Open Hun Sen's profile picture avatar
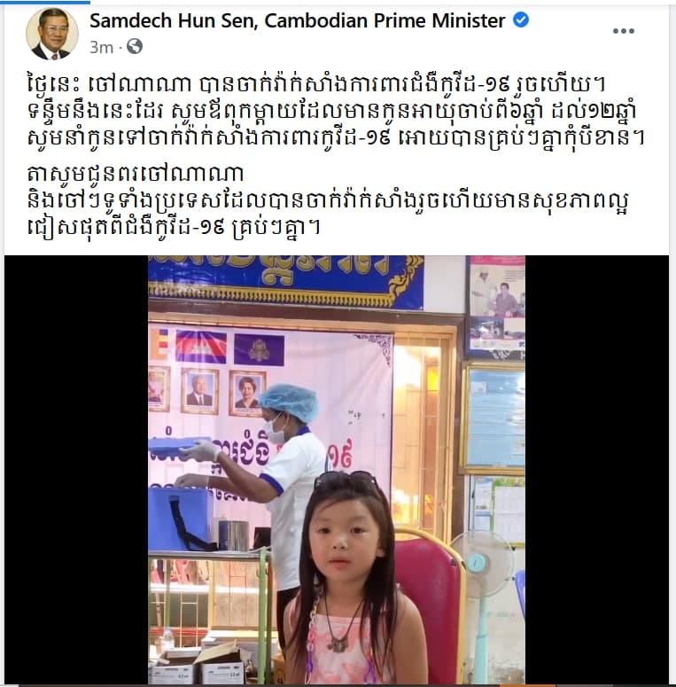Viewport: 676px width, 687px height. [x=51, y=34]
